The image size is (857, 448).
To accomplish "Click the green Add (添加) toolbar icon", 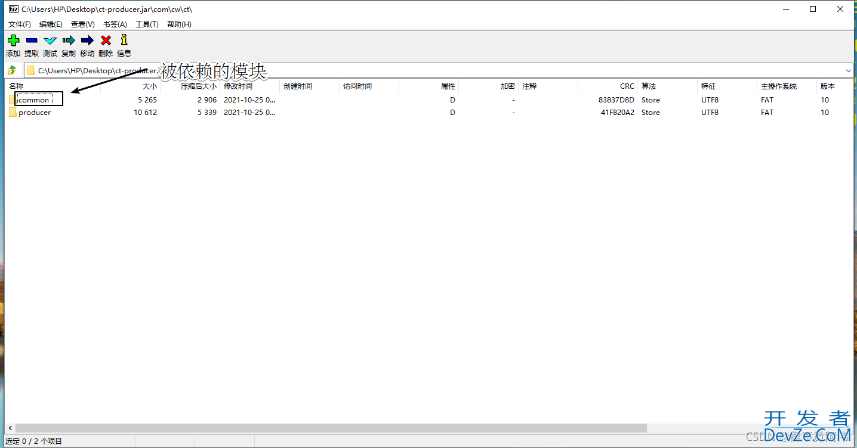I will 13,41.
